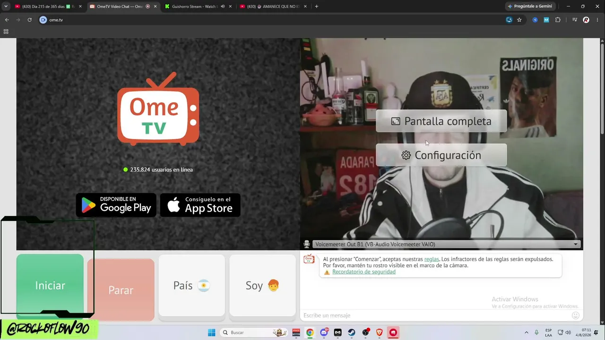Open the Chrome three-dot menu
Screen dimensions: 605x340
click(597, 20)
